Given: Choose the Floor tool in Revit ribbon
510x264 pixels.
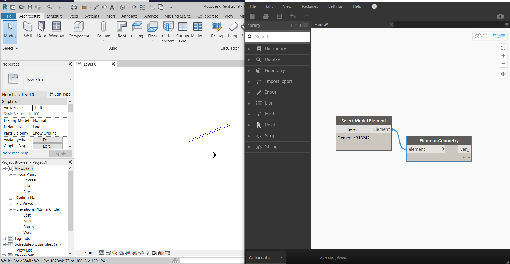Looking at the screenshot, I should tap(153, 31).
